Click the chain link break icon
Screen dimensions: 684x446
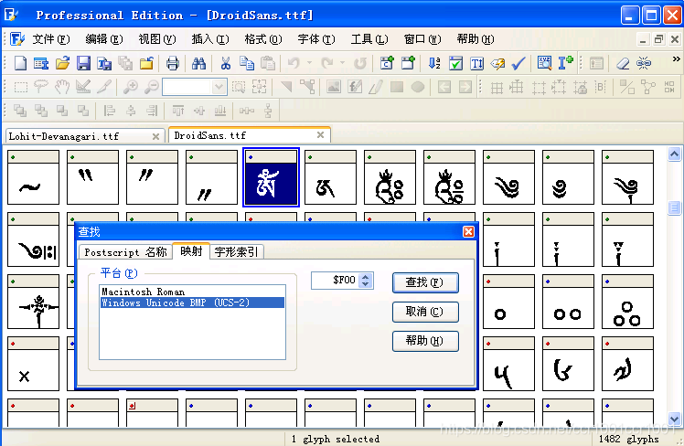click(x=644, y=63)
